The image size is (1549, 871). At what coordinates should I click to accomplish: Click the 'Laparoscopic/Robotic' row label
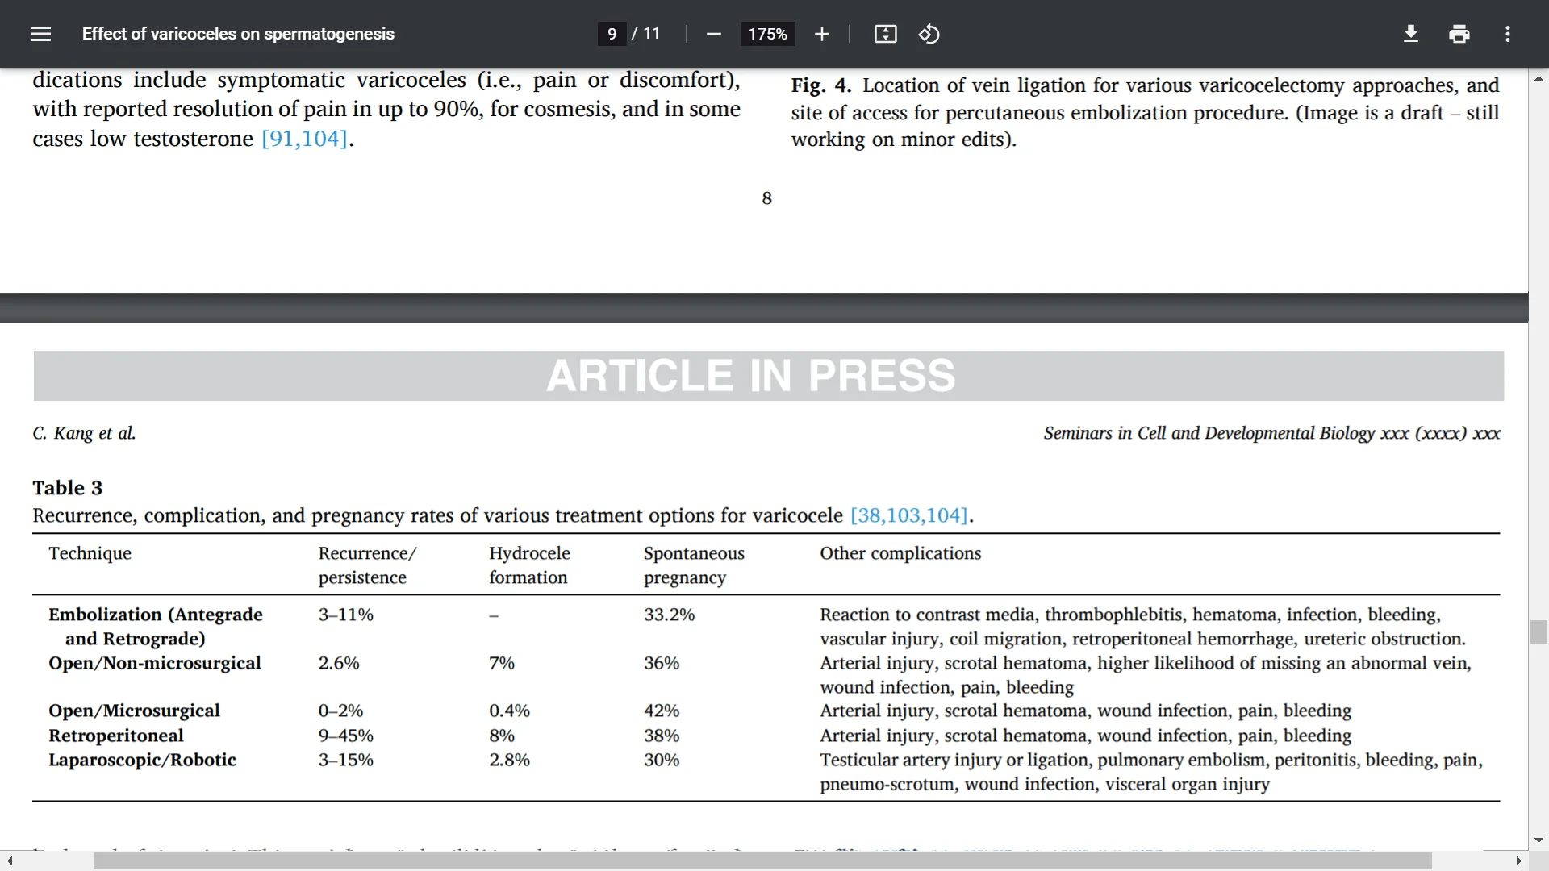(142, 760)
